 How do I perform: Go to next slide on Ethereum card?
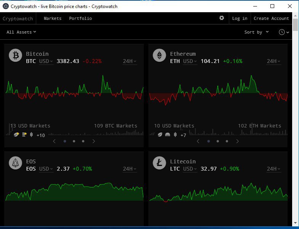[x=237, y=141]
